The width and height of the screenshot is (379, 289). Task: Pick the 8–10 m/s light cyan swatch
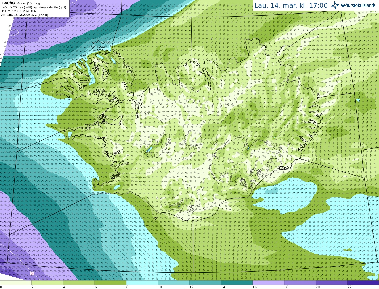(x=142, y=283)
